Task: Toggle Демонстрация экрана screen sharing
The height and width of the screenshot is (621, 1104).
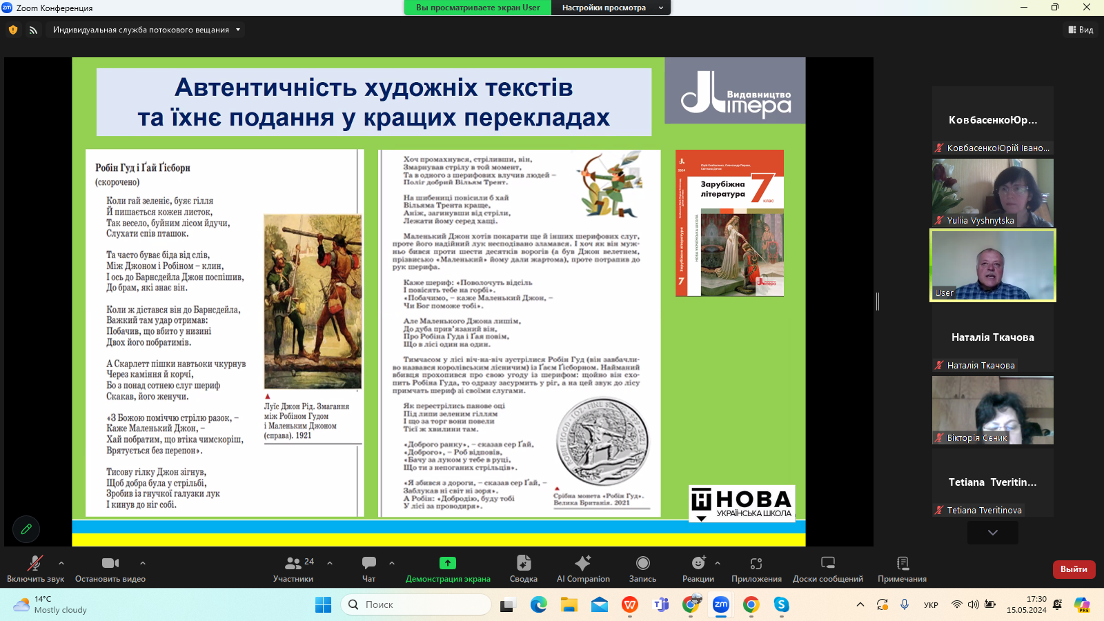Action: point(448,569)
